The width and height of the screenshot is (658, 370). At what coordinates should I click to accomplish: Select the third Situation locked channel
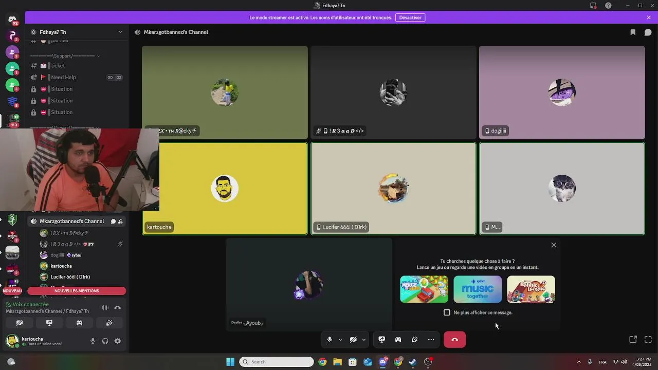(77, 112)
